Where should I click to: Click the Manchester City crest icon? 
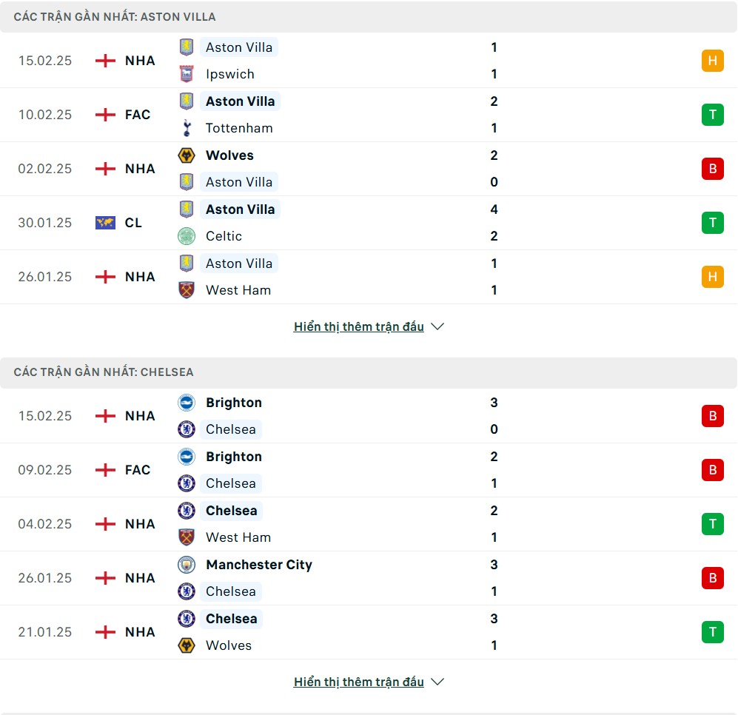coord(187,565)
